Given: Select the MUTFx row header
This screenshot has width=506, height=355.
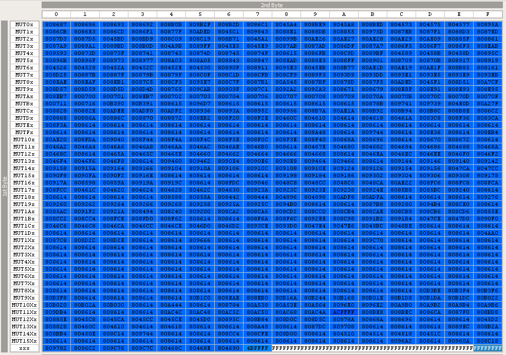Looking at the screenshot, I should (24, 132).
